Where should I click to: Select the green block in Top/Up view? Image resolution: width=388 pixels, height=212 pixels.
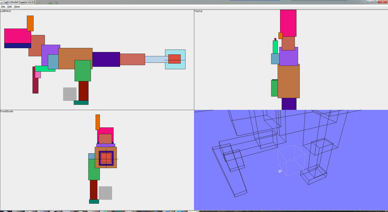point(274,88)
